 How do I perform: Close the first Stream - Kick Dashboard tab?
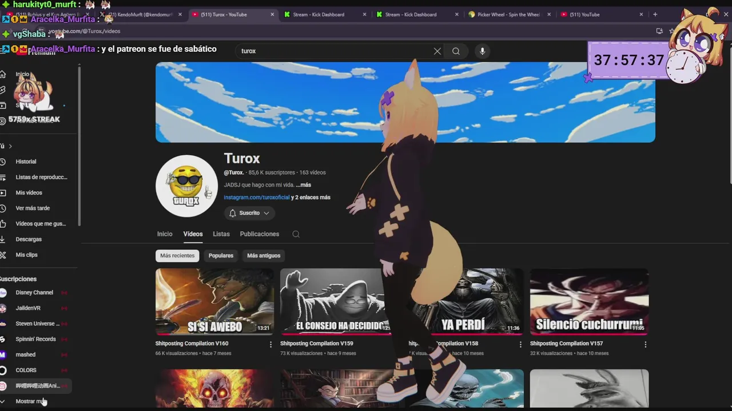click(x=364, y=14)
